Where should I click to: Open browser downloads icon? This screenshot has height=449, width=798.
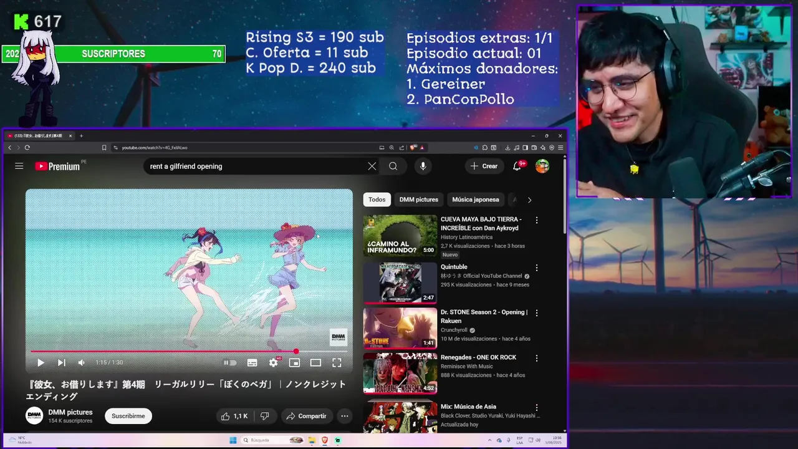pyautogui.click(x=507, y=148)
